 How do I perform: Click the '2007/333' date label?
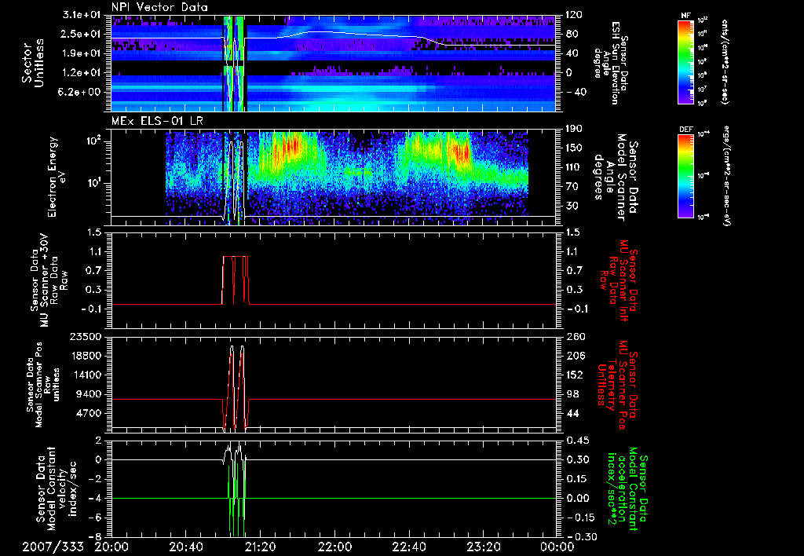[x=53, y=547]
